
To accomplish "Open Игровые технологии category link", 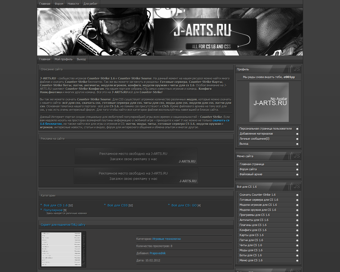I will tap(167, 239).
